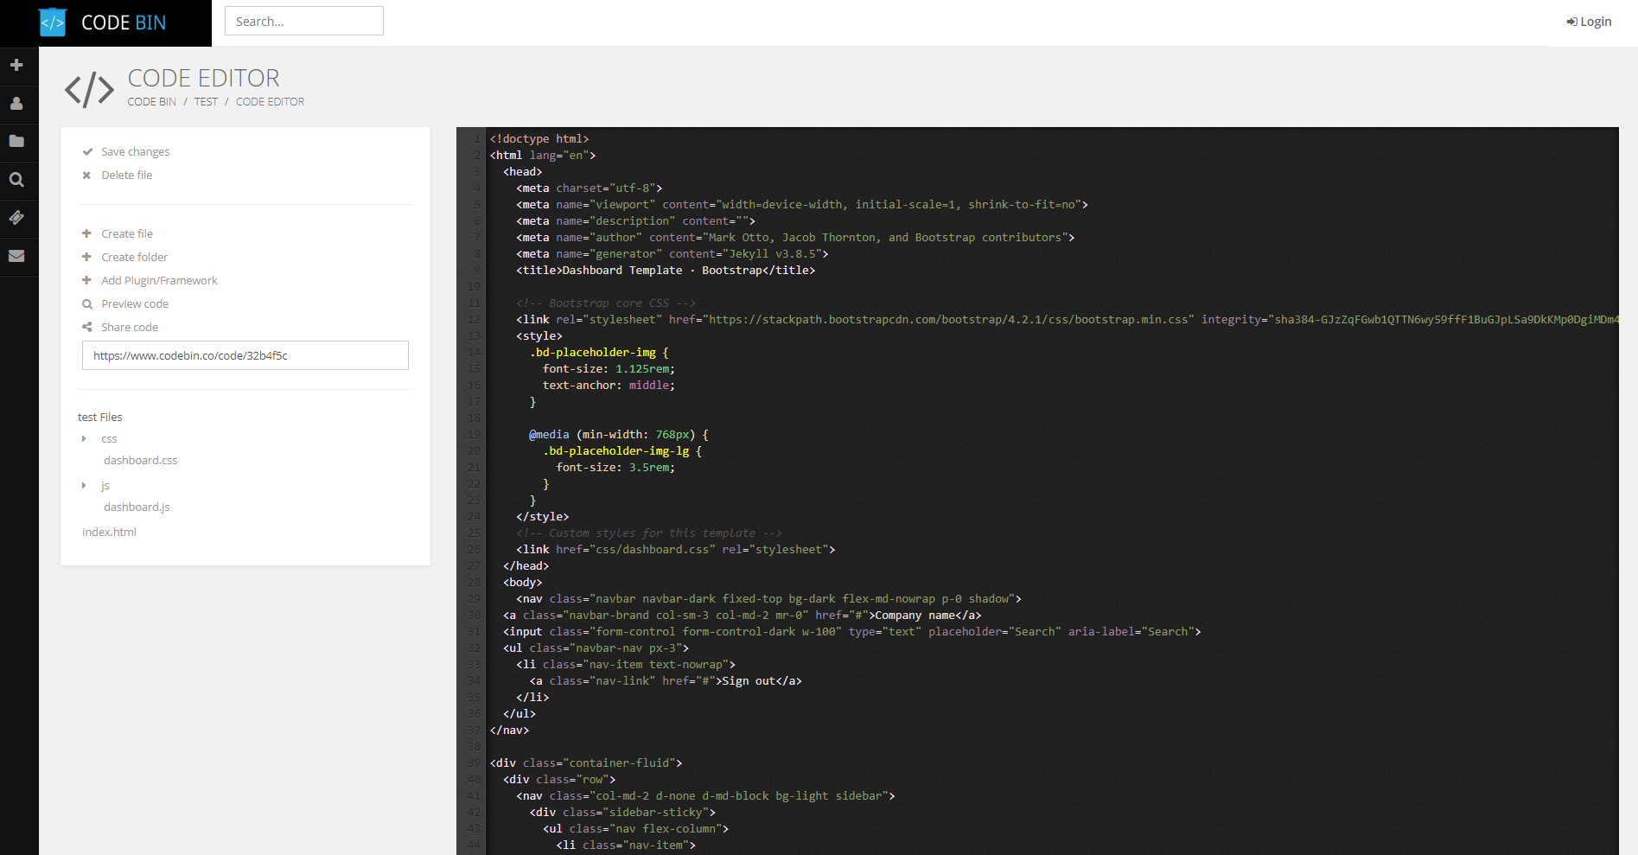Focus the Search input field

(304, 21)
